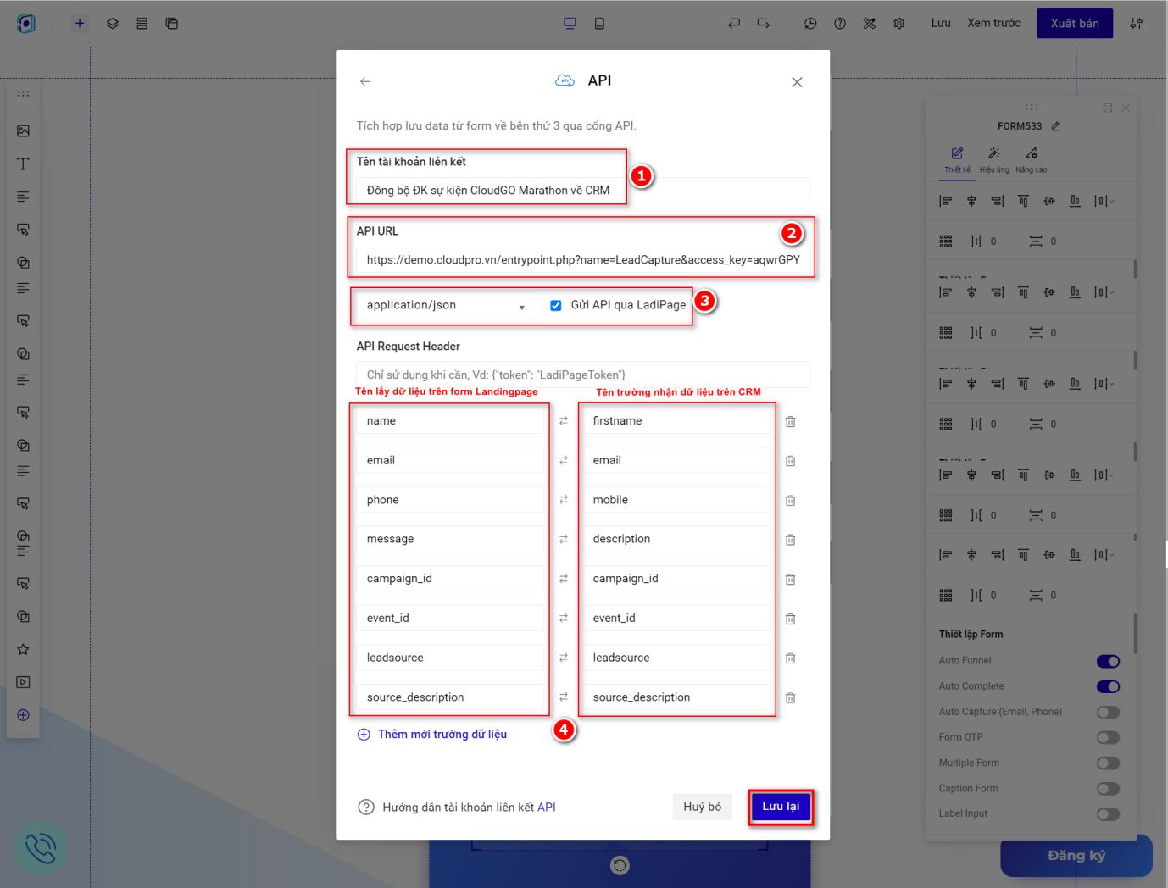
Task: Open the history clock icon in toolbar
Action: (x=810, y=24)
